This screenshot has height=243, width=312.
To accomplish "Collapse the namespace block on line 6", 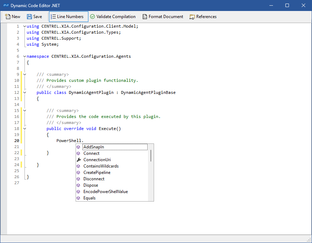I will coord(24,56).
